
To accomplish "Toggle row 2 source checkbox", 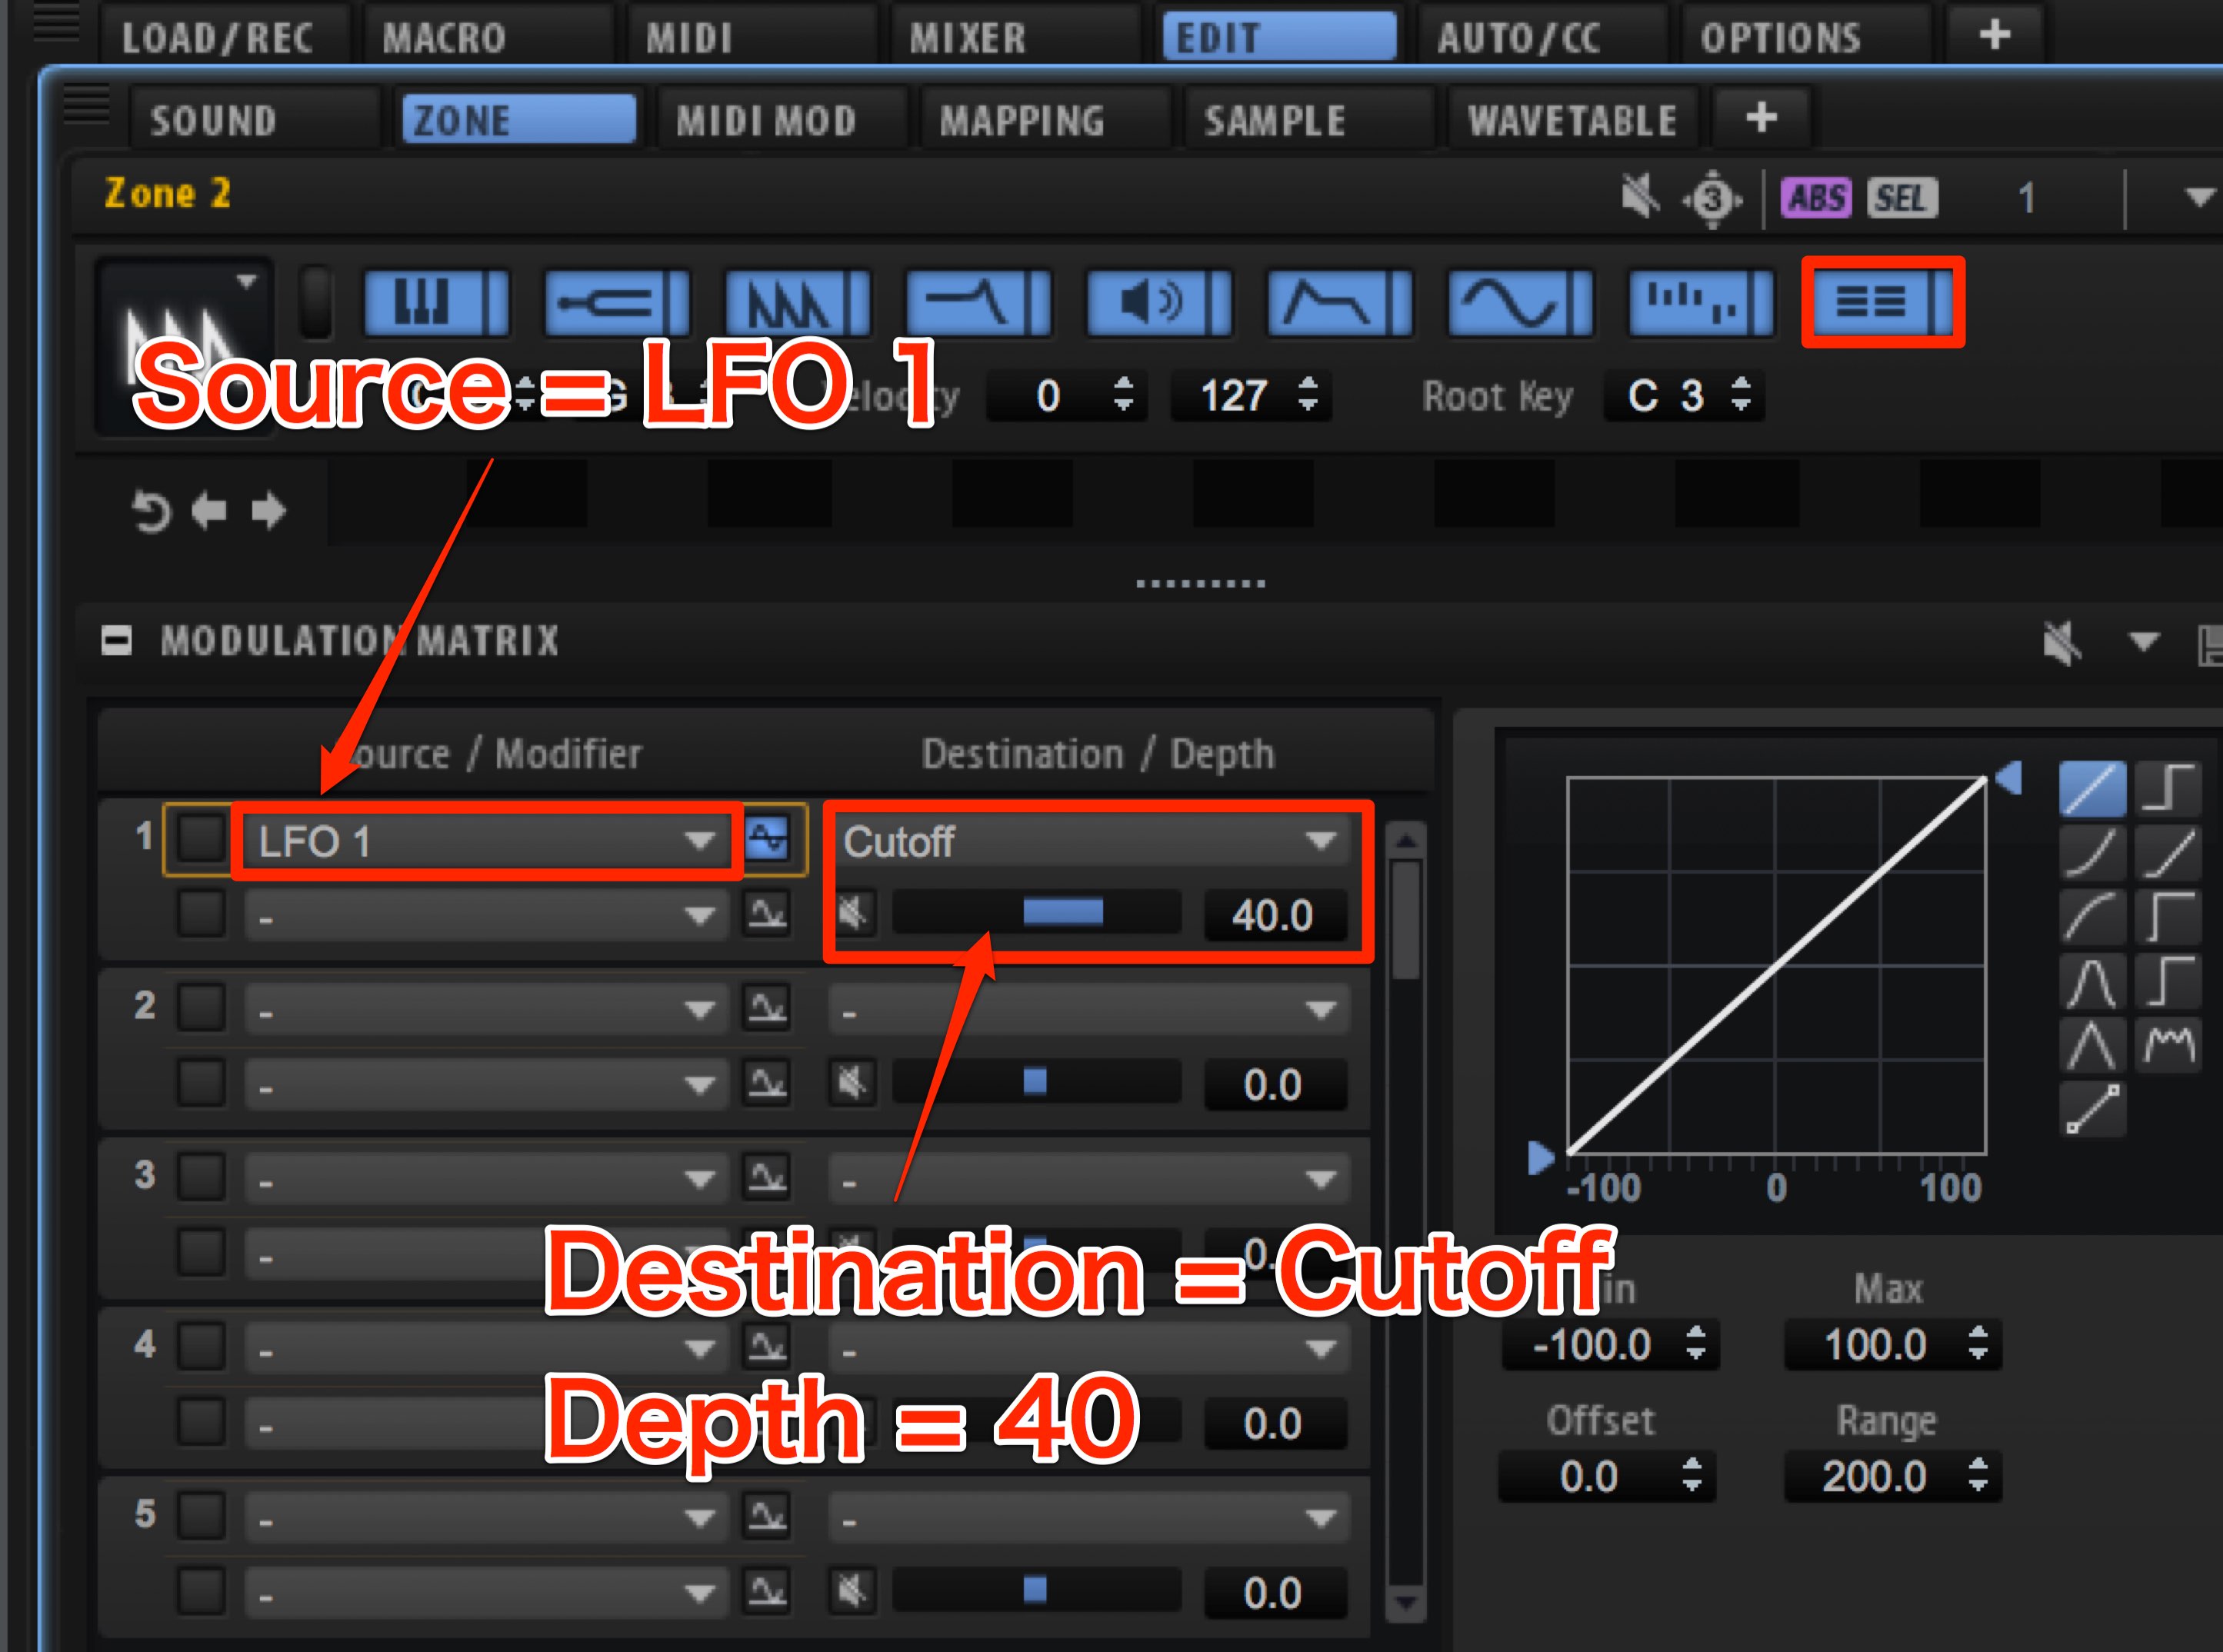I will tap(201, 1007).
